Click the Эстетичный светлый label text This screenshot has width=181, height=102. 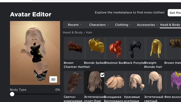154,99
